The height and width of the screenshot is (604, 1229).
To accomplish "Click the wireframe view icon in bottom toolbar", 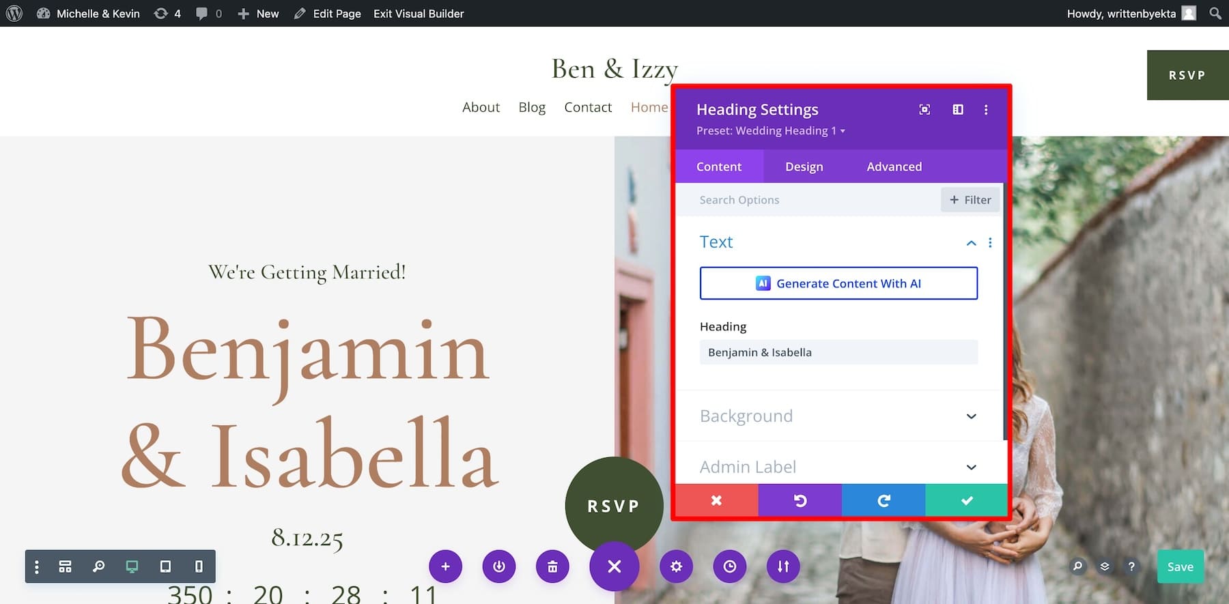I will click(x=65, y=566).
